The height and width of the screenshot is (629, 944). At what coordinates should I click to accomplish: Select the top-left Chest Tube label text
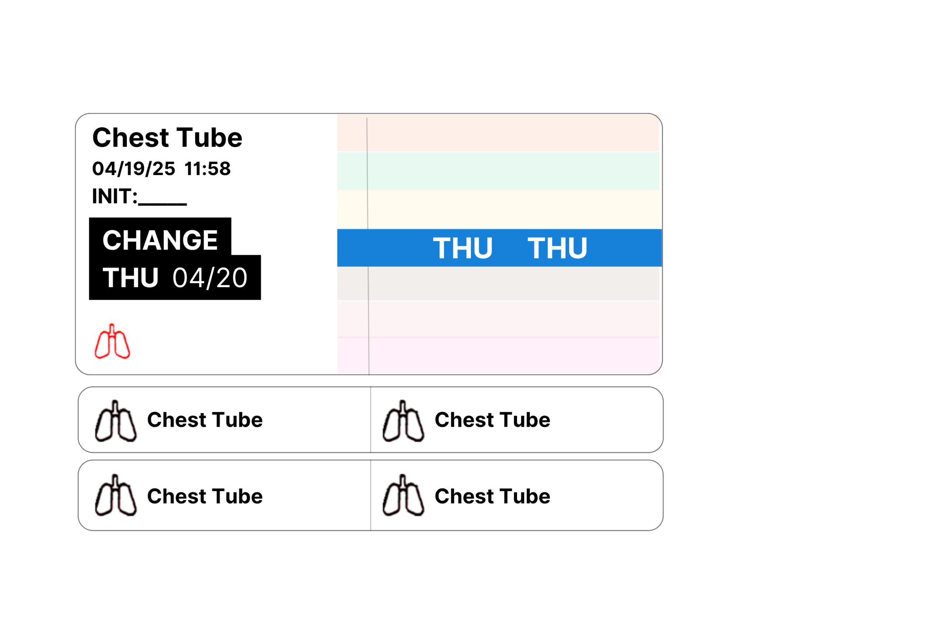pos(205,420)
